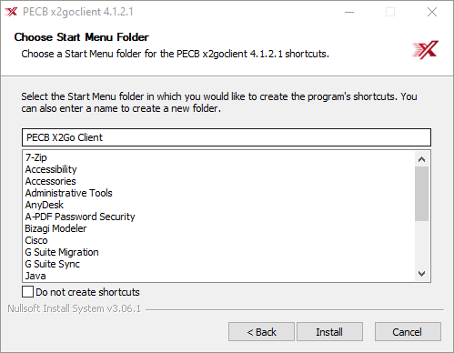Pick the Cisco folder
454x353 pixels.
coord(36,240)
